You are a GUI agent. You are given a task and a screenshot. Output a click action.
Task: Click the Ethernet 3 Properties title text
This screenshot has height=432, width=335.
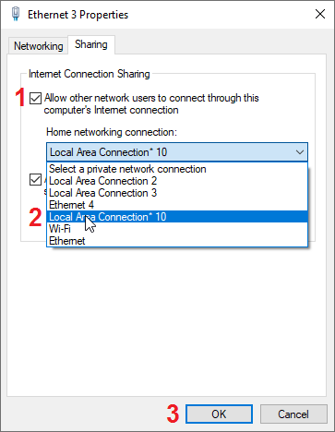tap(78, 15)
